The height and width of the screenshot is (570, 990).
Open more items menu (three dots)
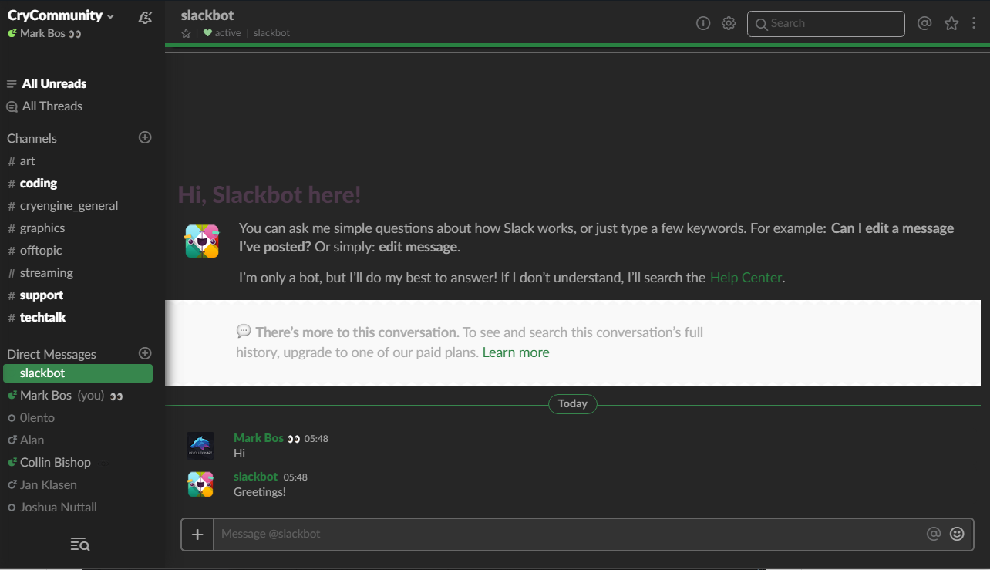(x=975, y=23)
